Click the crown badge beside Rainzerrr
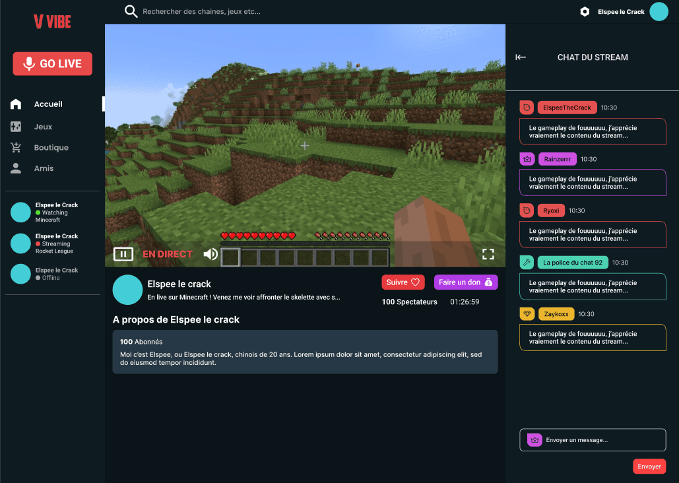 (x=527, y=159)
